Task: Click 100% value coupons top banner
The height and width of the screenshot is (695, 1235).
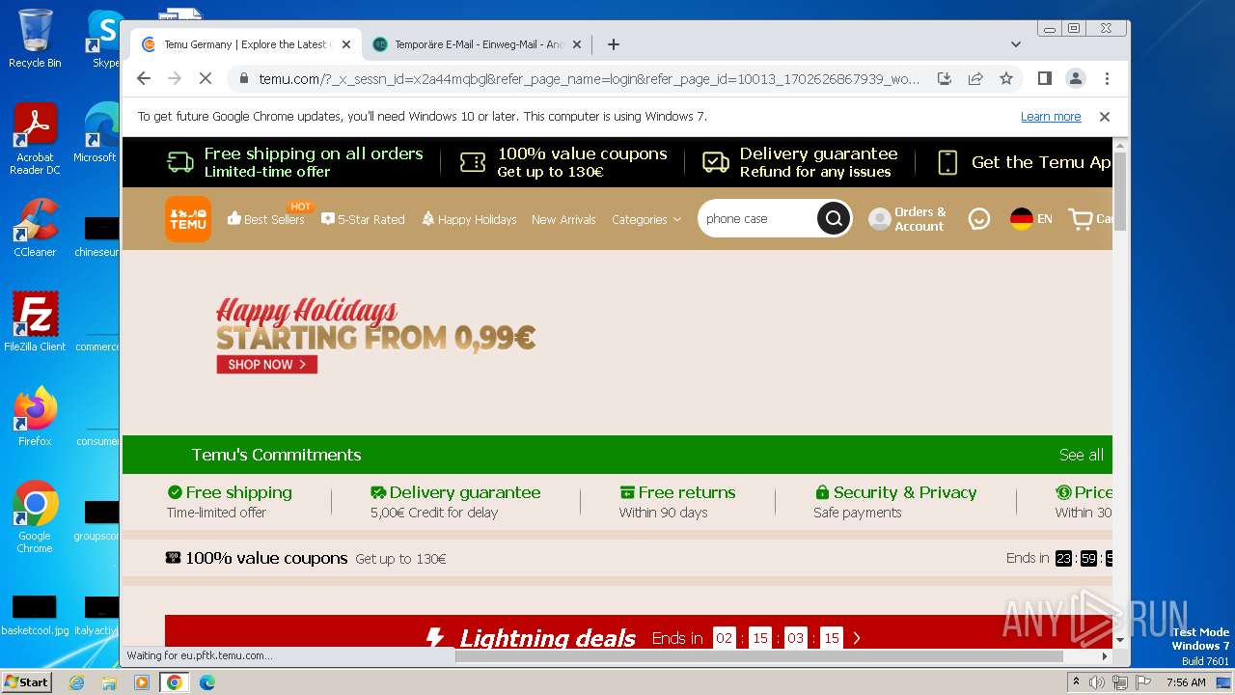Action: coord(563,162)
